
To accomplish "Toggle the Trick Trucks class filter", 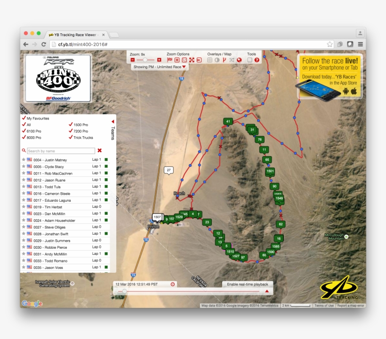I will click(71, 137).
